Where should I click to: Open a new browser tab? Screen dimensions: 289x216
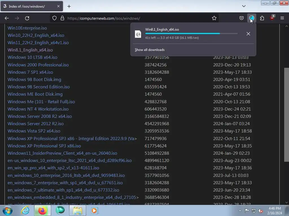click(x=69, y=6)
